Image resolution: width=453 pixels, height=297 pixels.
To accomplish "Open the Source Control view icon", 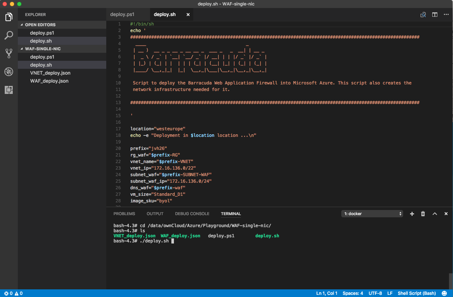I will tap(9, 54).
